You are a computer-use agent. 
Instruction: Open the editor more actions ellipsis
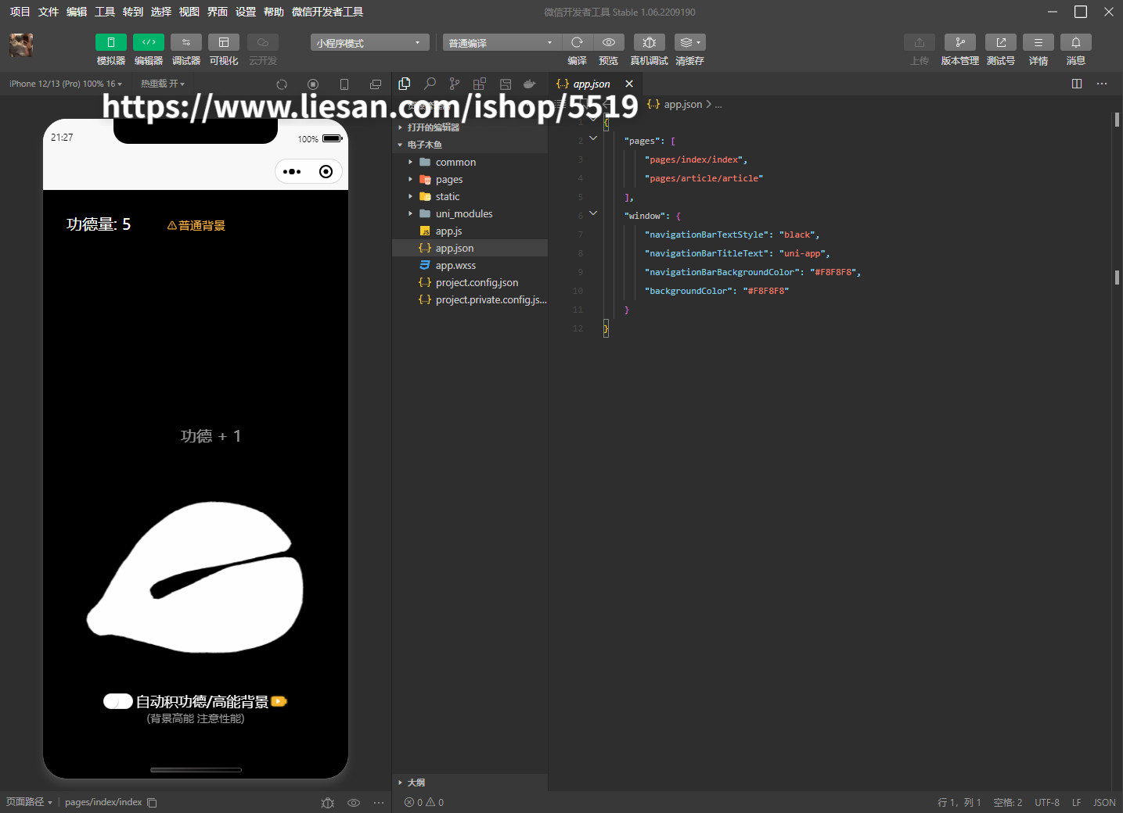pyautogui.click(x=1102, y=84)
